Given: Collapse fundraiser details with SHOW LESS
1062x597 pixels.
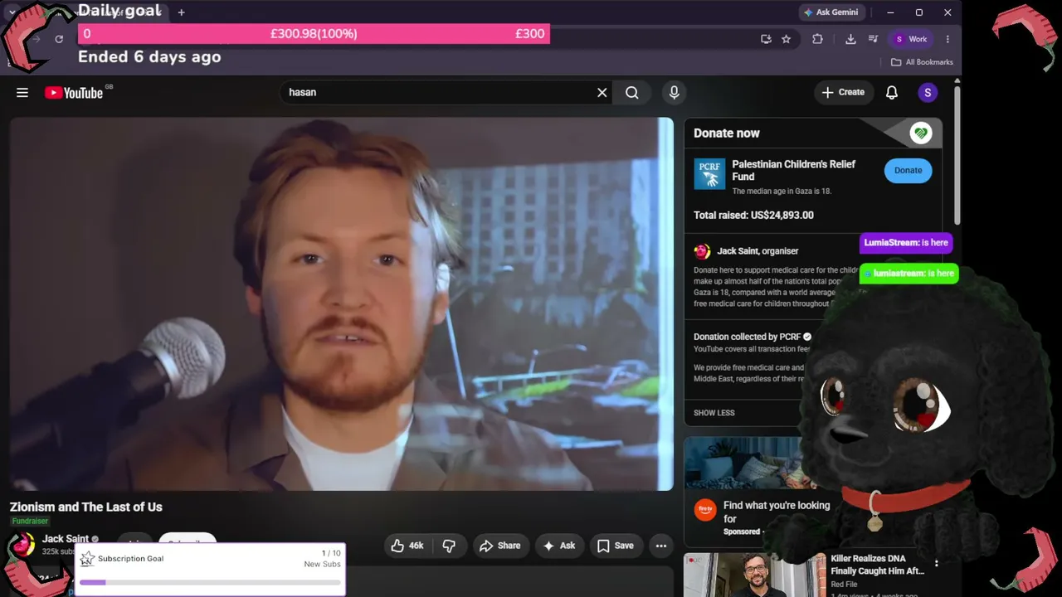Looking at the screenshot, I should pos(714,413).
